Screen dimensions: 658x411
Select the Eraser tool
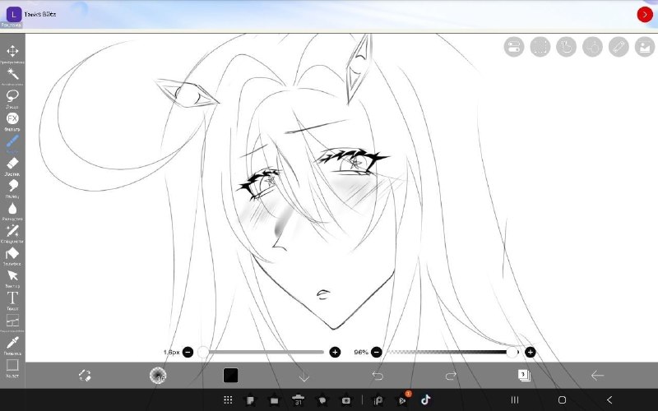pyautogui.click(x=12, y=163)
